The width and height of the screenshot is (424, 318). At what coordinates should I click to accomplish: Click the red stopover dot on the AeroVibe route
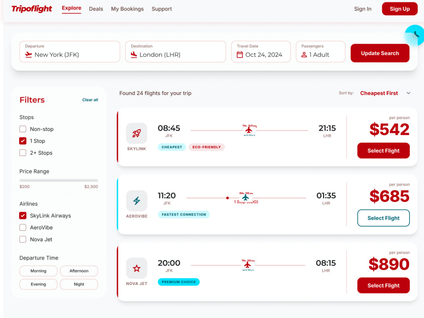click(228, 198)
